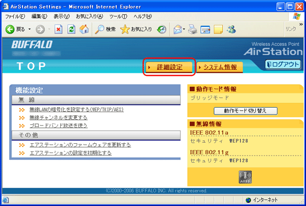Screen dimensions: 306x206
Task: Click orange arrow bullet beside 設定を初期化する
Action: pyautogui.click(x=21, y=153)
